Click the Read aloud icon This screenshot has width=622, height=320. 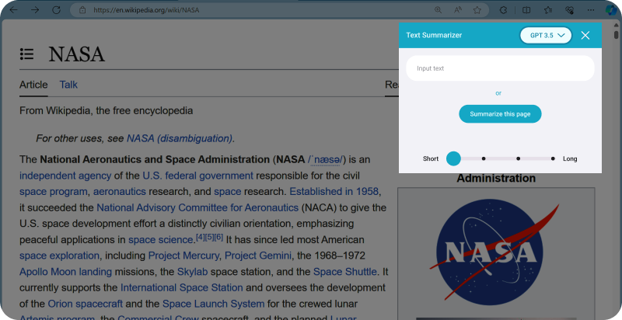[458, 10]
